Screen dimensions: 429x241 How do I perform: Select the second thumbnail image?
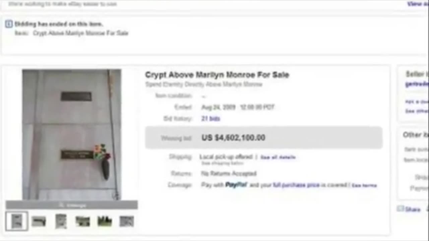[39, 221]
